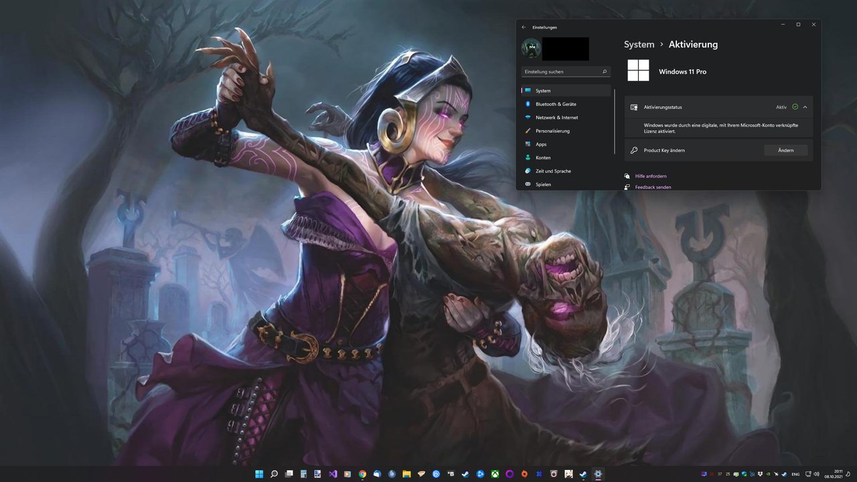Click the active Settings gear on taskbar
Viewport: 857px width, 482px height.
click(598, 474)
